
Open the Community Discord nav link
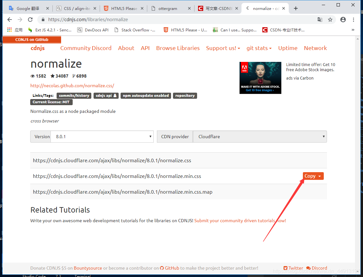(x=86, y=48)
